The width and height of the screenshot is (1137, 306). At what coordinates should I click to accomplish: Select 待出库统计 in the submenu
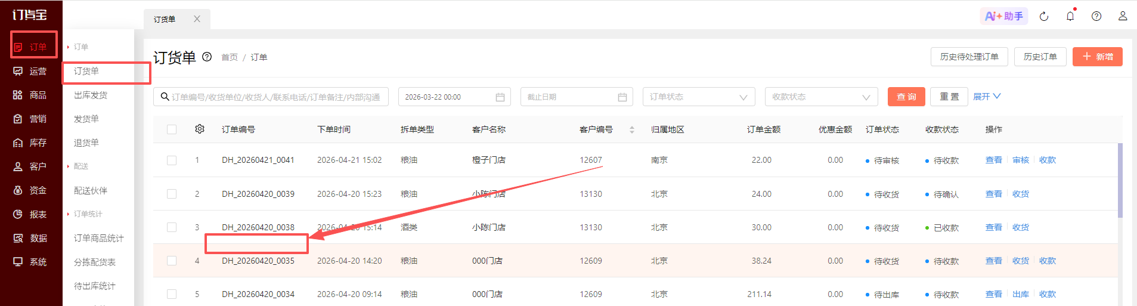pos(95,286)
